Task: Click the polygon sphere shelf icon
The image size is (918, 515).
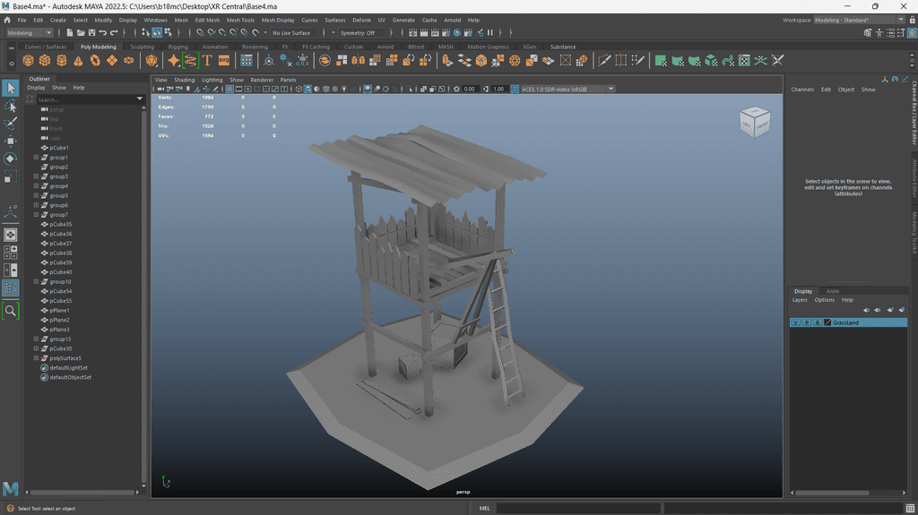Action: click(x=28, y=61)
